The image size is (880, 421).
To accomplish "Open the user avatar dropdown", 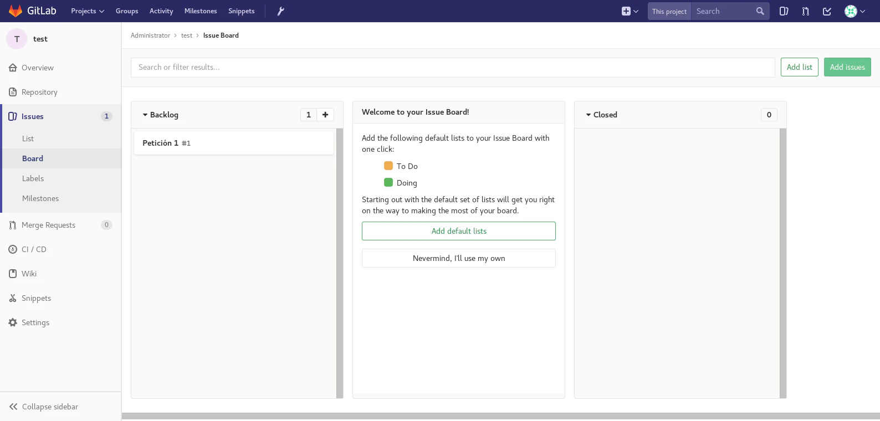I will click(855, 11).
